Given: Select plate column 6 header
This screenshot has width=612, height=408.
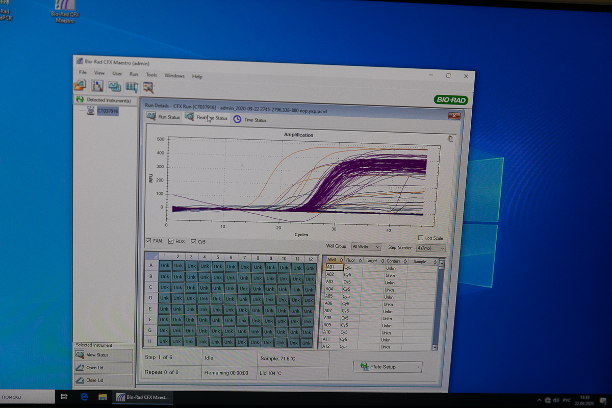Looking at the screenshot, I should tap(231, 258).
